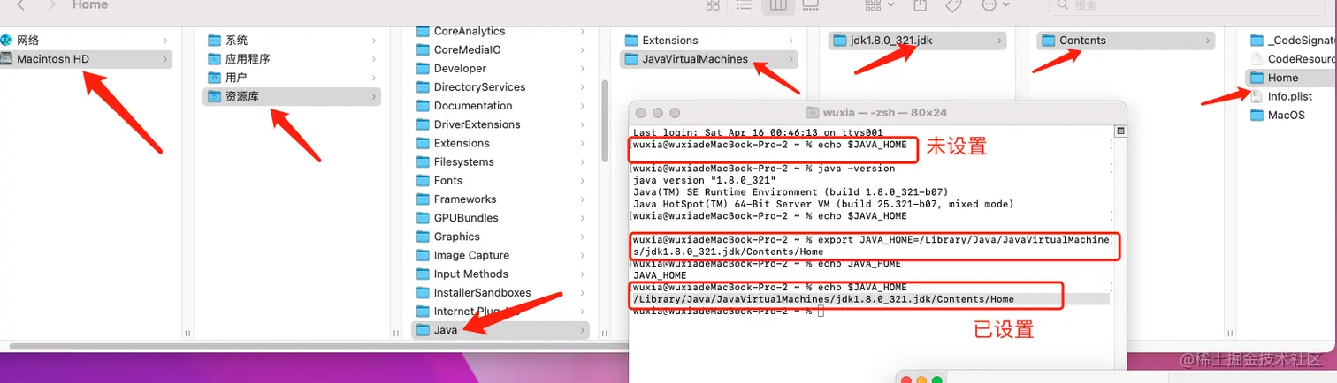Viewport: 1337px width, 383px height.
Task: Click the '/Library/Java/JavaVirtualMachines/jdk1.8.0_321.jdk/Contents/Home' output
Action: click(823, 299)
